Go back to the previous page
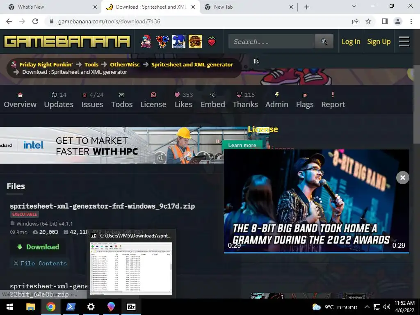The height and width of the screenshot is (315, 420). click(x=9, y=21)
